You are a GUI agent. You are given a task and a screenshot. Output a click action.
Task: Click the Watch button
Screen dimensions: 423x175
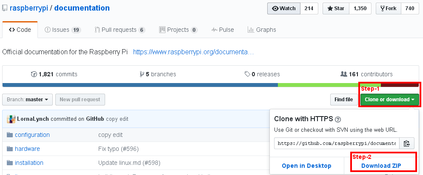284,8
